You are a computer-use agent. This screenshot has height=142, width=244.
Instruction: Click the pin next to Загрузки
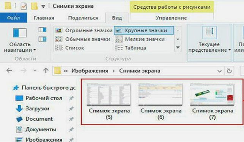click(x=71, y=109)
